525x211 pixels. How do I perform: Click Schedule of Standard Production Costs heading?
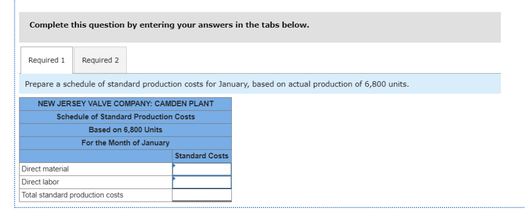click(x=126, y=116)
